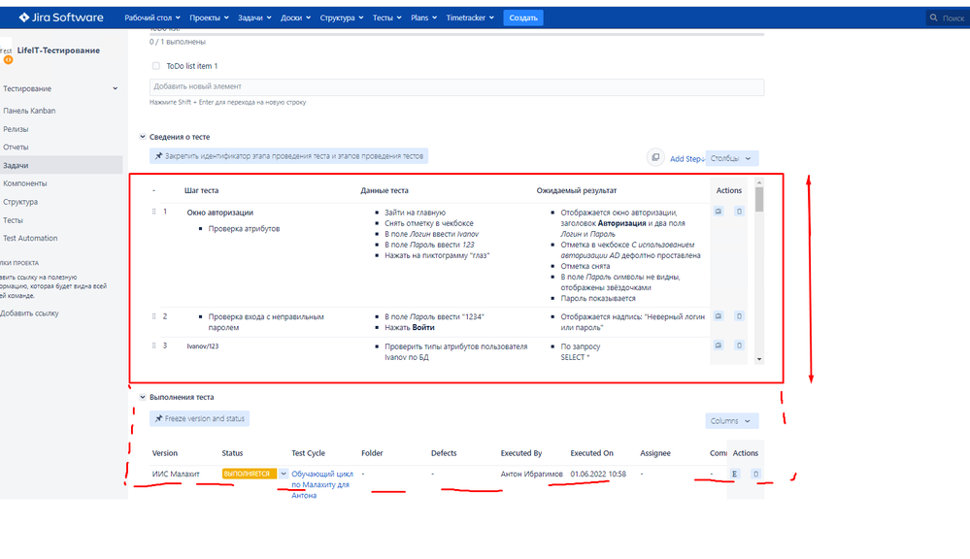This screenshot has height=559, width=970.
Task: Click the Ivanov/123 step cell
Action: tap(203, 346)
